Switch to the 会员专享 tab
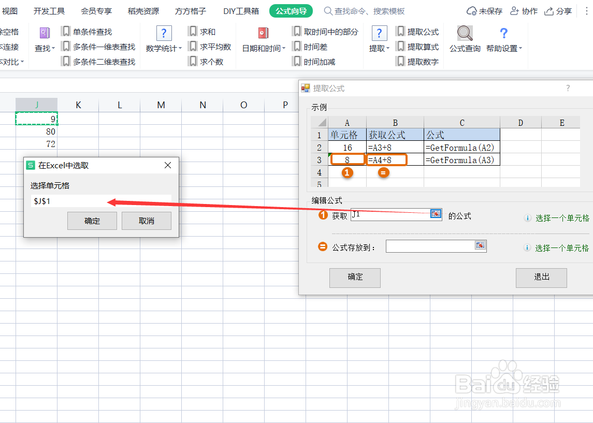593x423 pixels. click(x=96, y=11)
